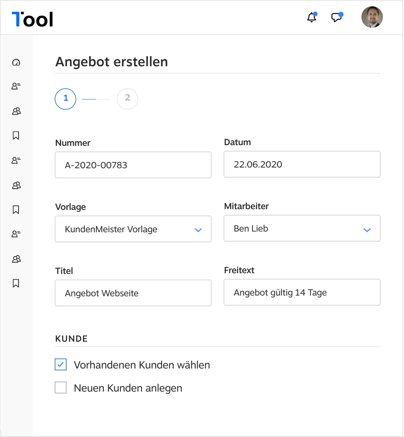Expand the Vorlage dropdown

pos(133,229)
